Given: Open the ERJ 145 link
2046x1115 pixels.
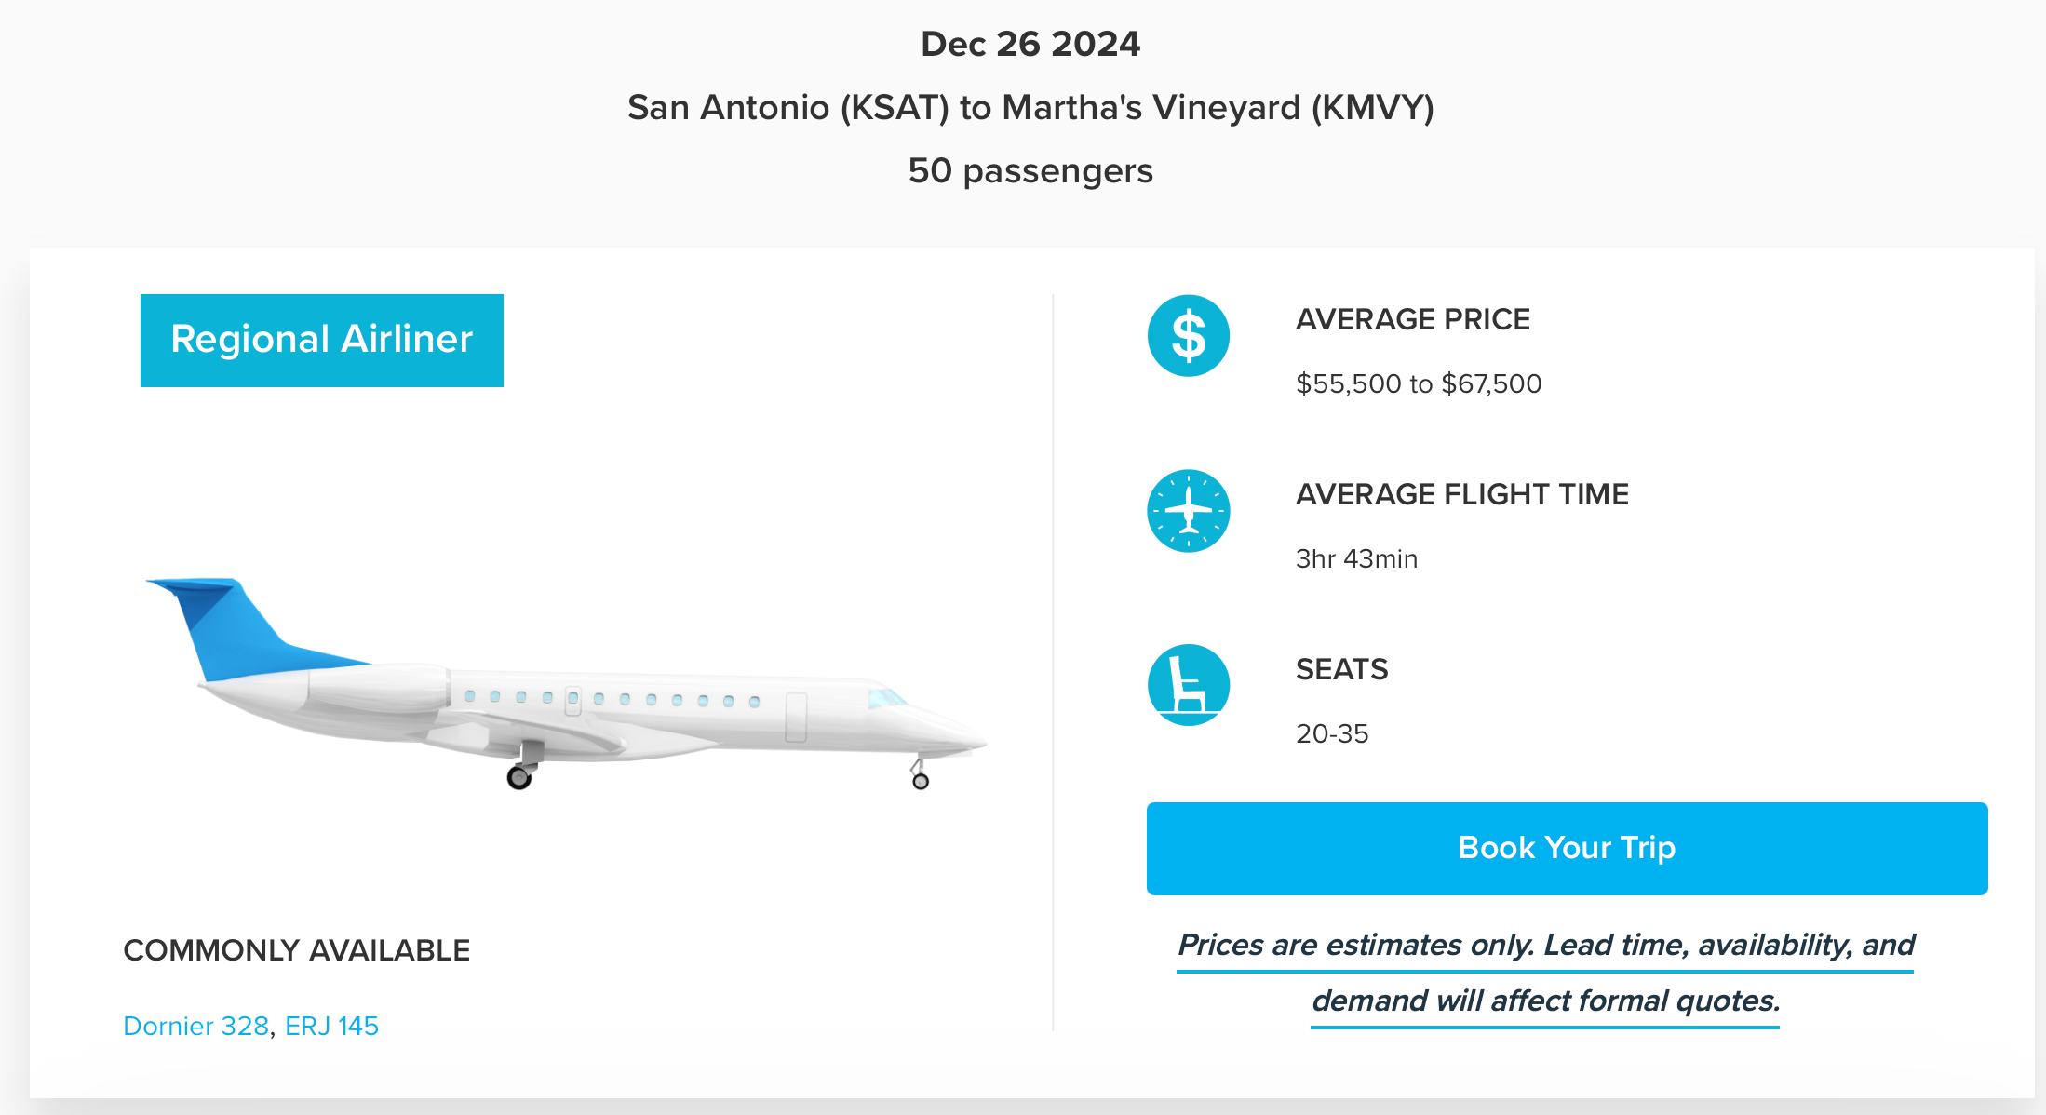Looking at the screenshot, I should point(331,1026).
